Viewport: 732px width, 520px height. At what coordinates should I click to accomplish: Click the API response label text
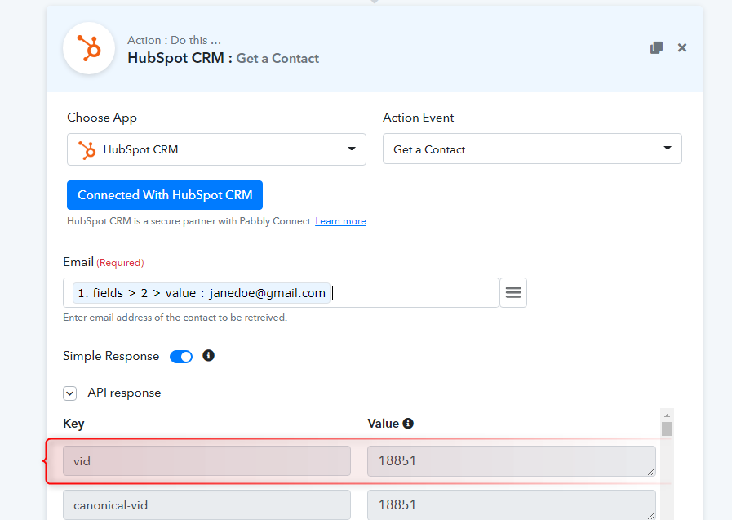pos(124,393)
